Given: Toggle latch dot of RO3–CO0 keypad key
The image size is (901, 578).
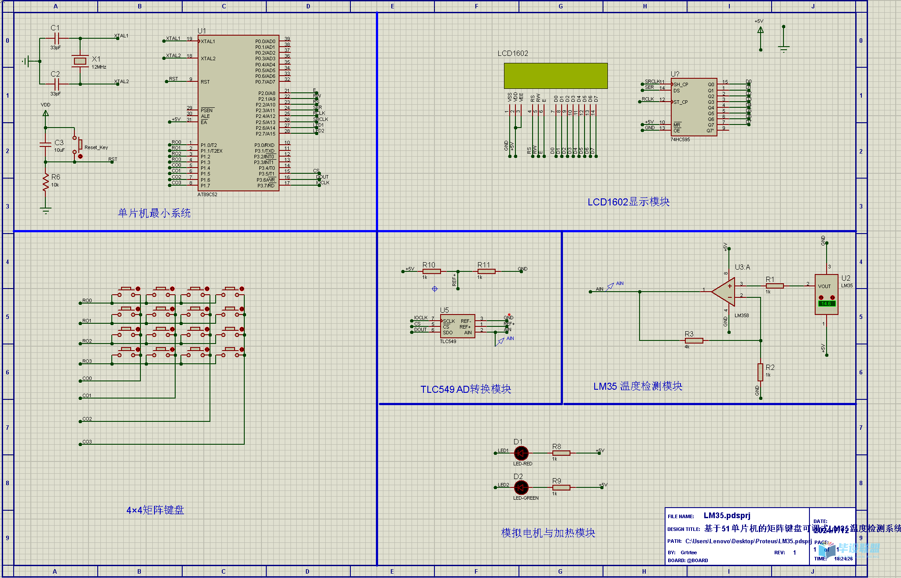Looking at the screenshot, I should pyautogui.click(x=138, y=350).
